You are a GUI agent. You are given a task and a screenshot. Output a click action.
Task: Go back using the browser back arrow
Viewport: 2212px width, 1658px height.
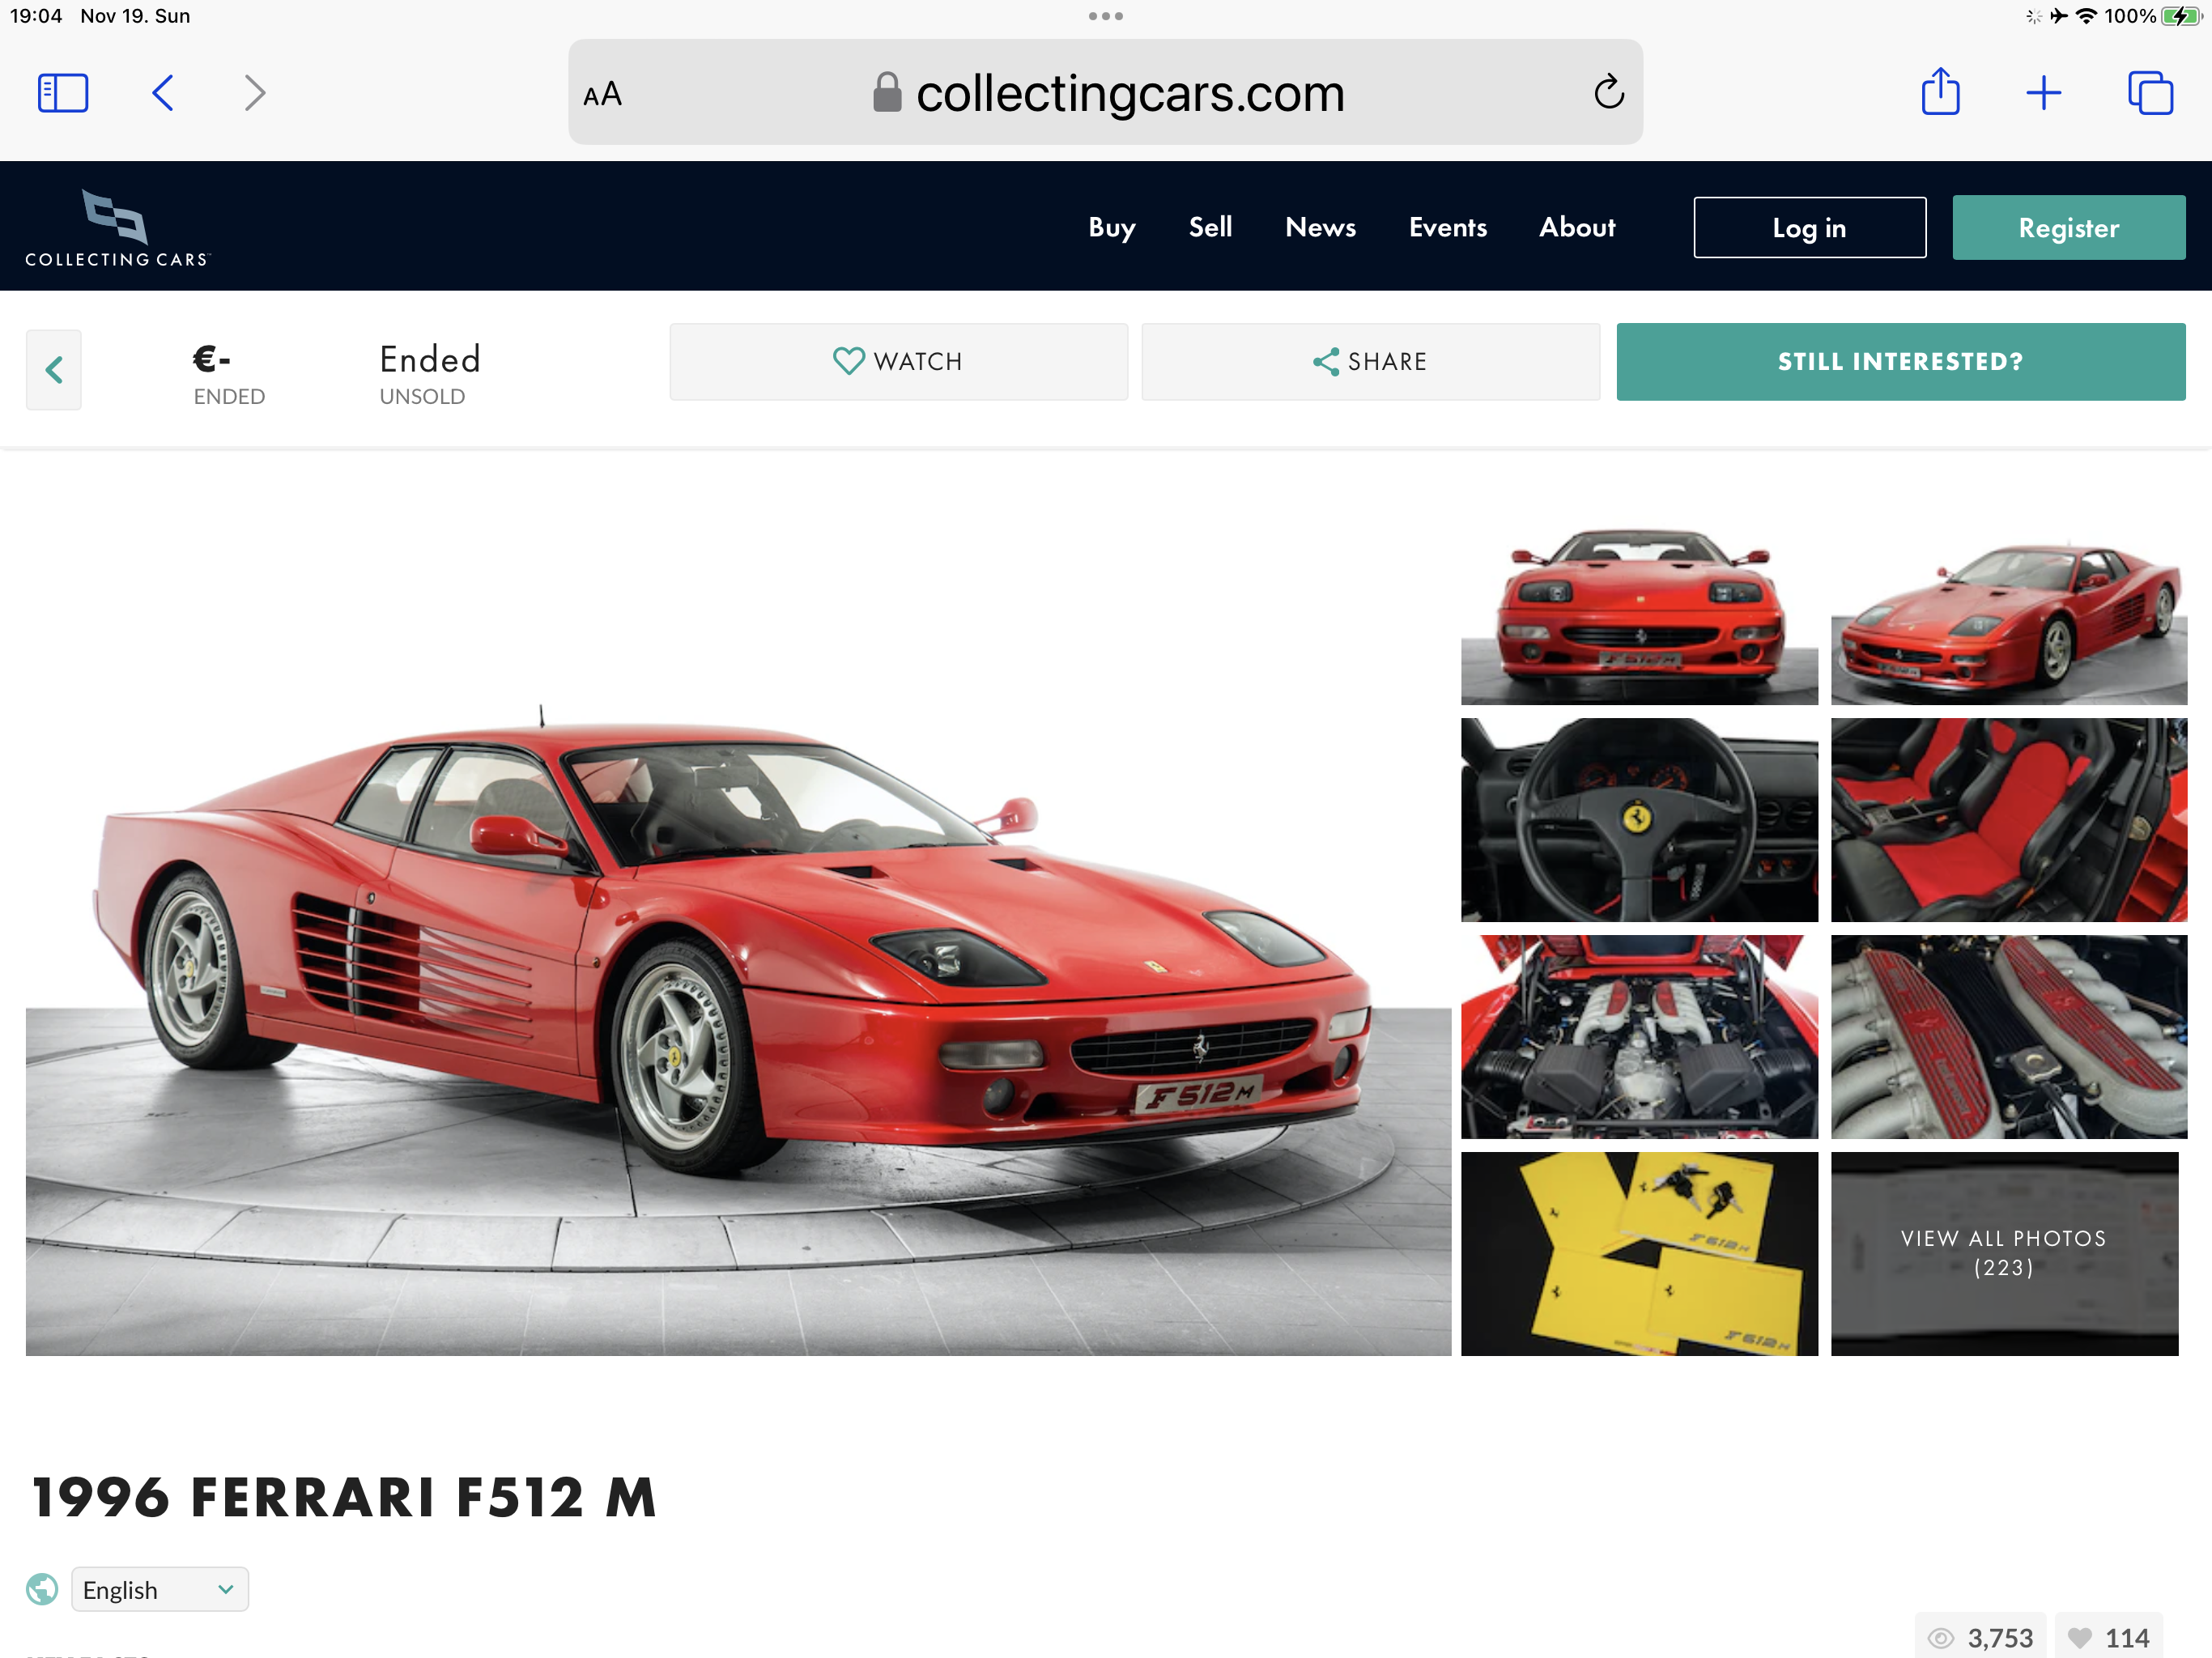click(163, 93)
